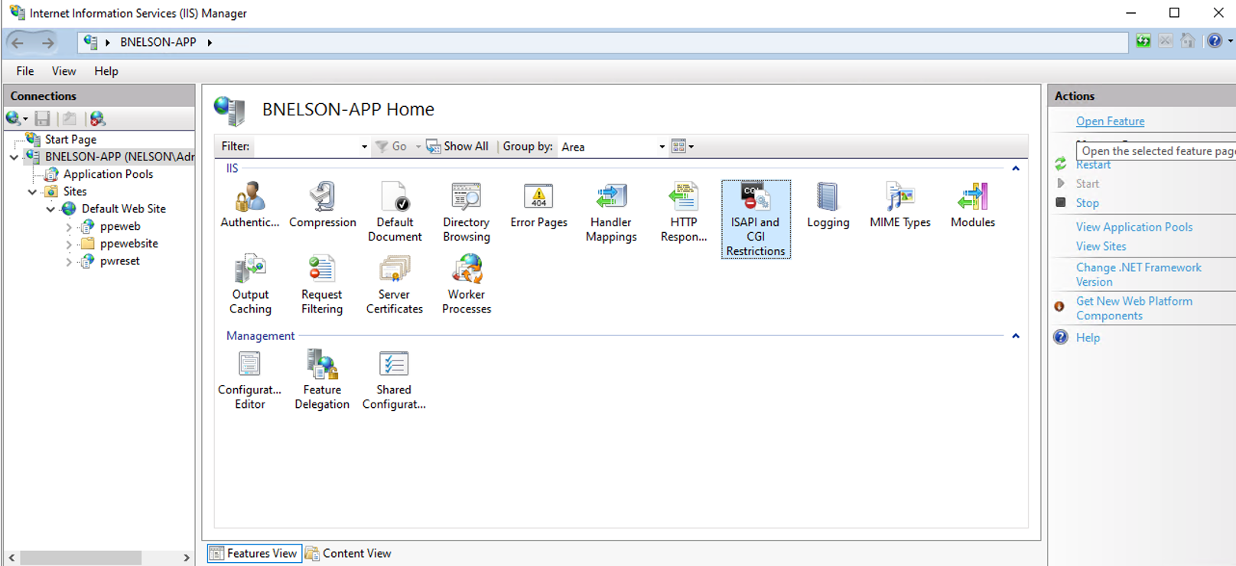This screenshot has height=566, width=1236.
Task: Open the Modules feature
Action: click(972, 205)
